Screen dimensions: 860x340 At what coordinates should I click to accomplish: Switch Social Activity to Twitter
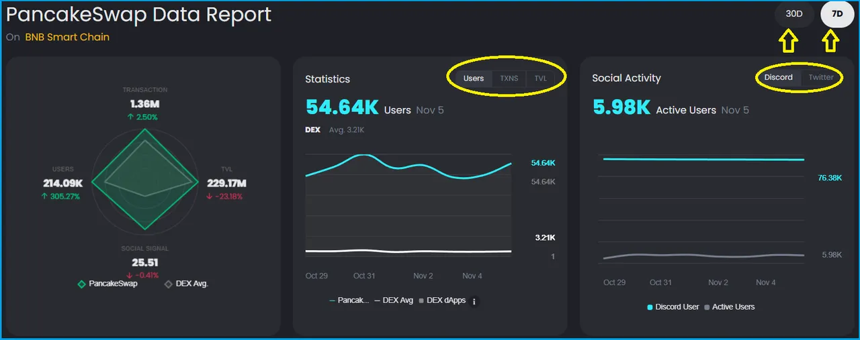tap(821, 77)
